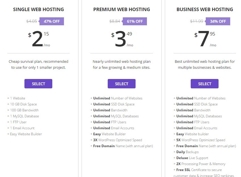Click the crossed-out $4.05 old price

(32, 21)
